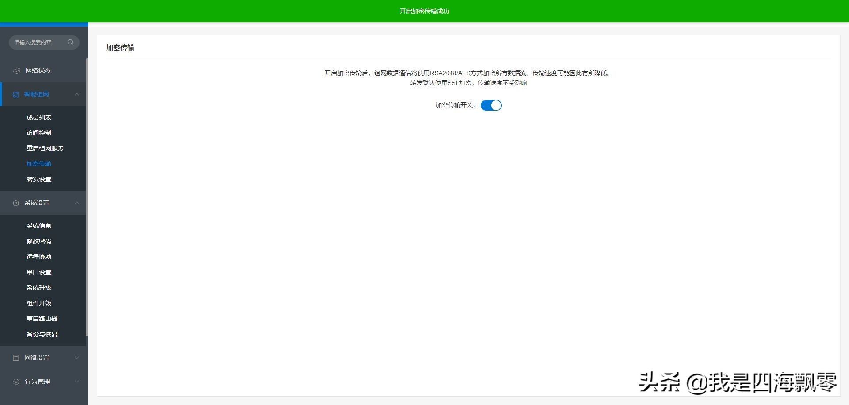Select 重启路由器 in the sidebar
This screenshot has width=849, height=405.
[x=42, y=319]
